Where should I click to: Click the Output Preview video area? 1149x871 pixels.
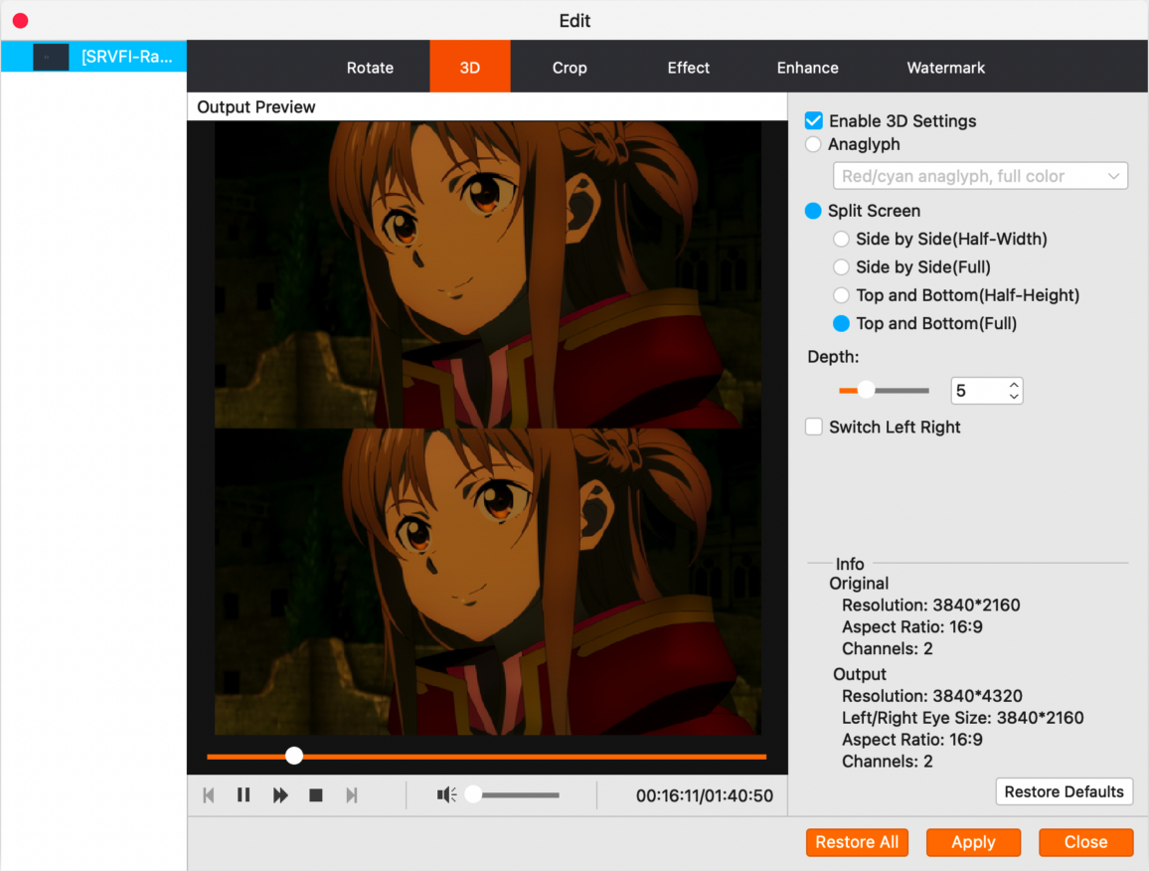[x=487, y=429]
